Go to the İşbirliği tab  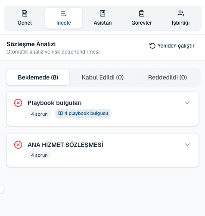181,18
